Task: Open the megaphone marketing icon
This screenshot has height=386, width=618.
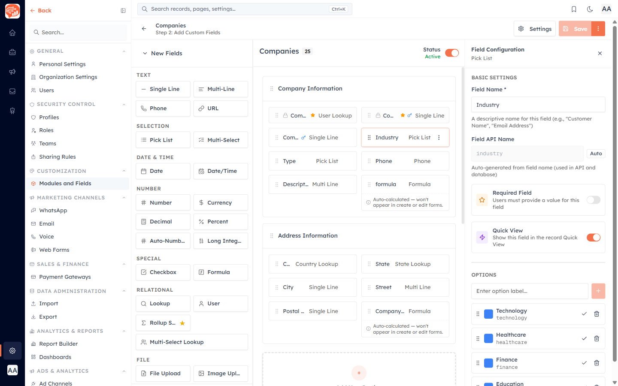Action: pos(12,72)
